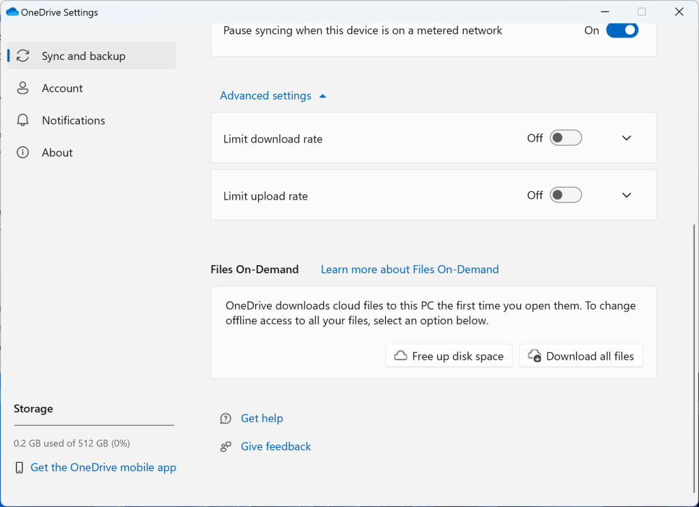
Task: Open the Notifications settings page
Action: (x=73, y=120)
